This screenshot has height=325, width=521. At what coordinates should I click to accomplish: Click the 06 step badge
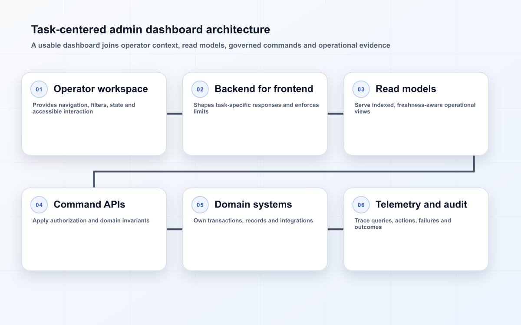(x=361, y=205)
